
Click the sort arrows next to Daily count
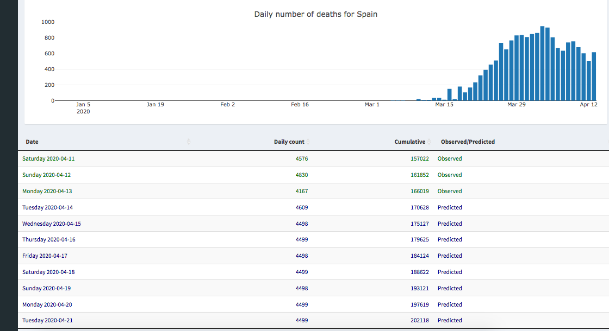308,142
